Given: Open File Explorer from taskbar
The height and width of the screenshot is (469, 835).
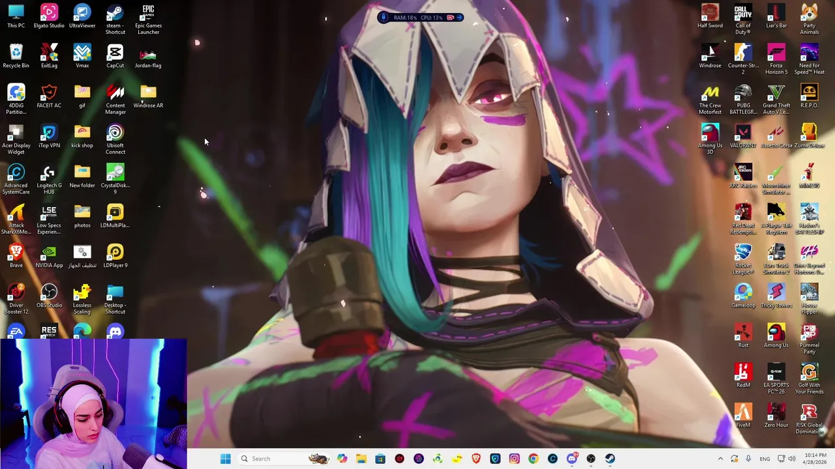Looking at the screenshot, I should click(x=361, y=459).
